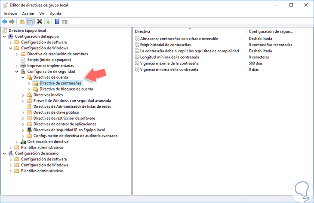
Task: Click Deshabilitada value for Almacenar contraseñas
Action: (x=260, y=39)
